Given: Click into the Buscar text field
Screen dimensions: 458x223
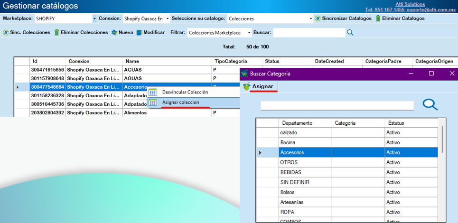Looking at the screenshot, I should pyautogui.click(x=309, y=33).
